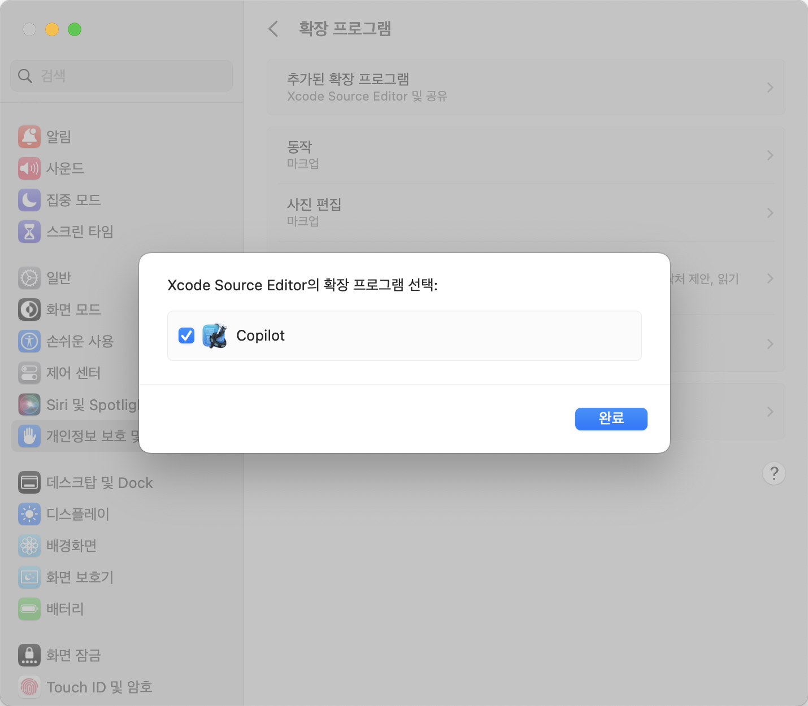Open the 개인정보 보호 hand icon
The image size is (808, 706).
[x=29, y=436]
